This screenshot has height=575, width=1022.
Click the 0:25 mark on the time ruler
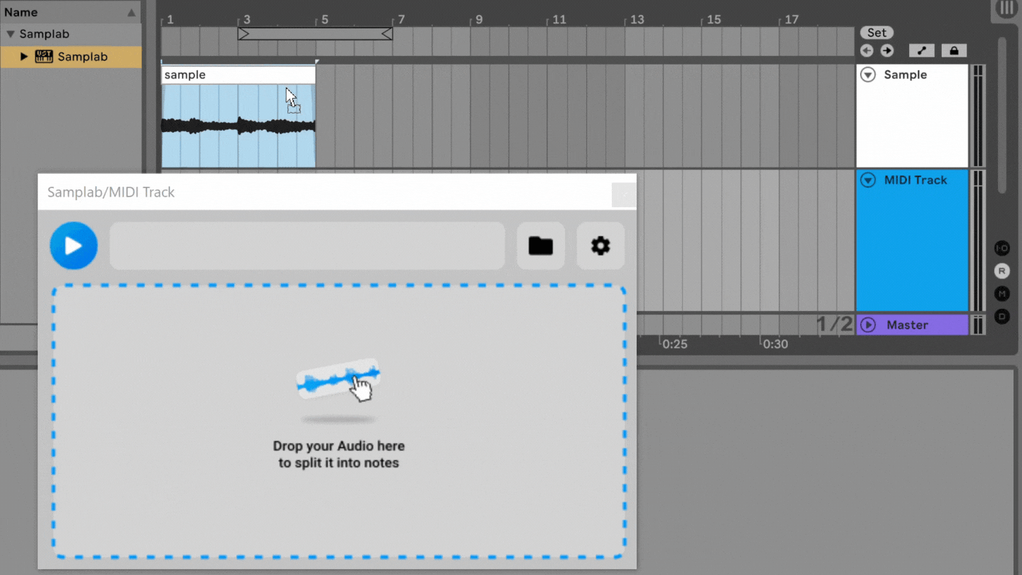click(x=675, y=344)
